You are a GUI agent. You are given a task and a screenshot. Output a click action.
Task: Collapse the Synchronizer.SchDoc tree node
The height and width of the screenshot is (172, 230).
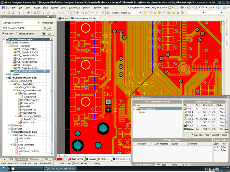(16, 116)
